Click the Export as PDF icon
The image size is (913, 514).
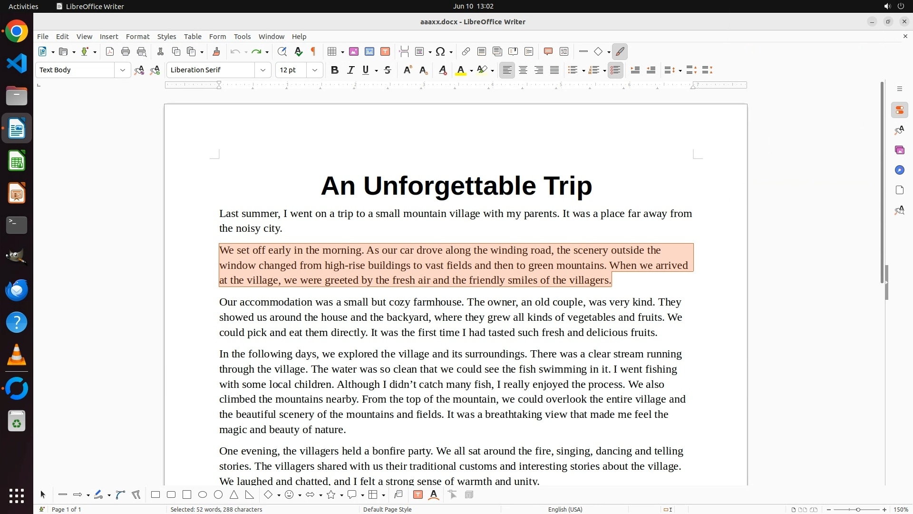point(110,51)
